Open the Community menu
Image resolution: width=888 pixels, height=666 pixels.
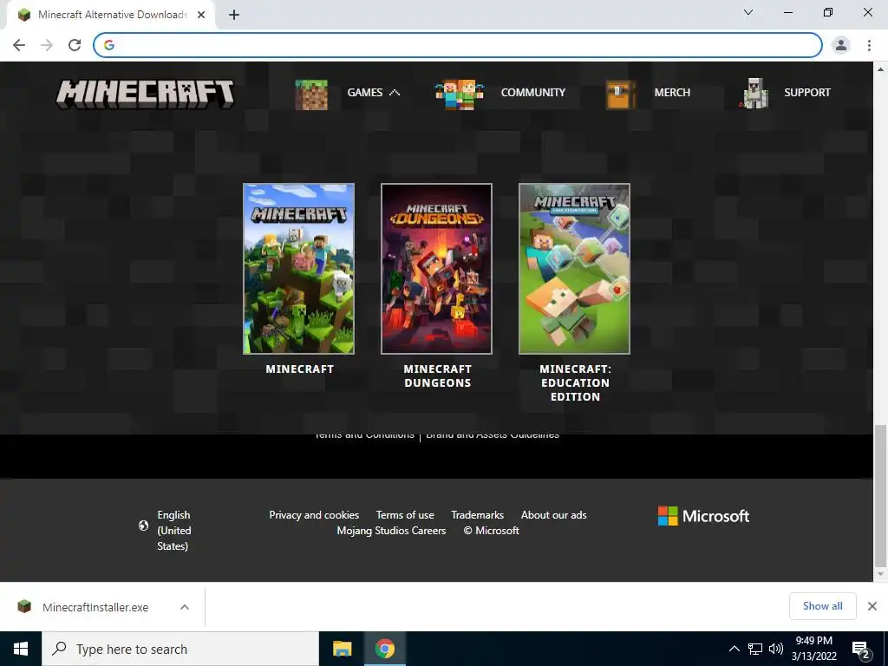pos(533,92)
